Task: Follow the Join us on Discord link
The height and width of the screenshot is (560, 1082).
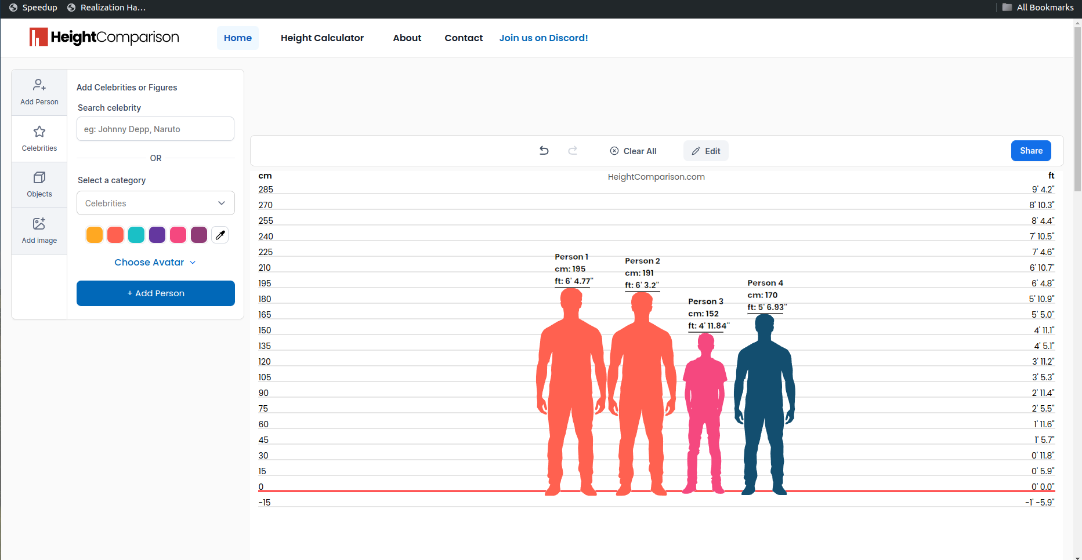Action: coord(544,38)
